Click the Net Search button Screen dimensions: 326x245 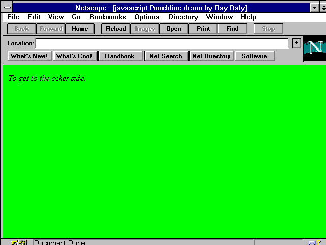166,56
